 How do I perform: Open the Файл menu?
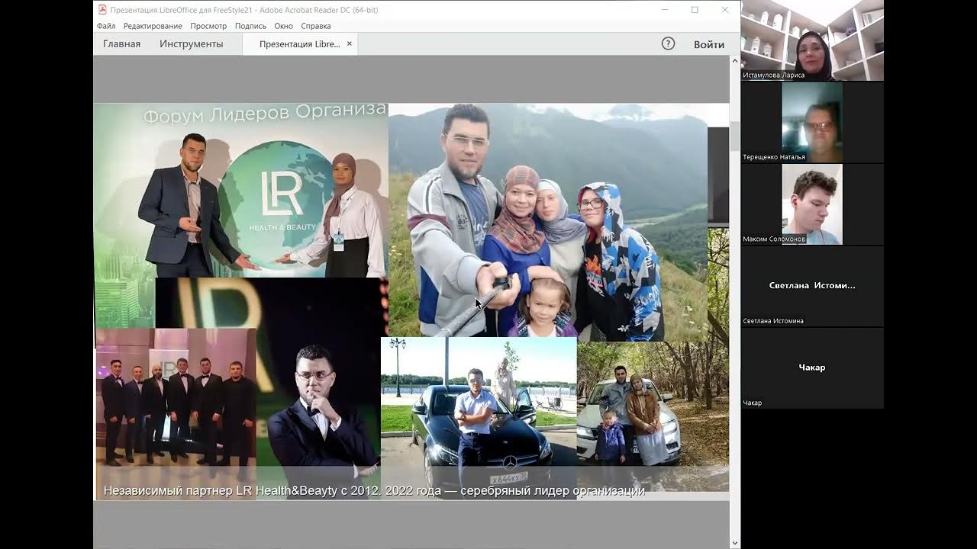tap(106, 26)
